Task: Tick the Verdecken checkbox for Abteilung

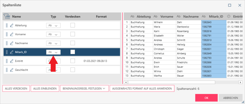Action: point(73,25)
